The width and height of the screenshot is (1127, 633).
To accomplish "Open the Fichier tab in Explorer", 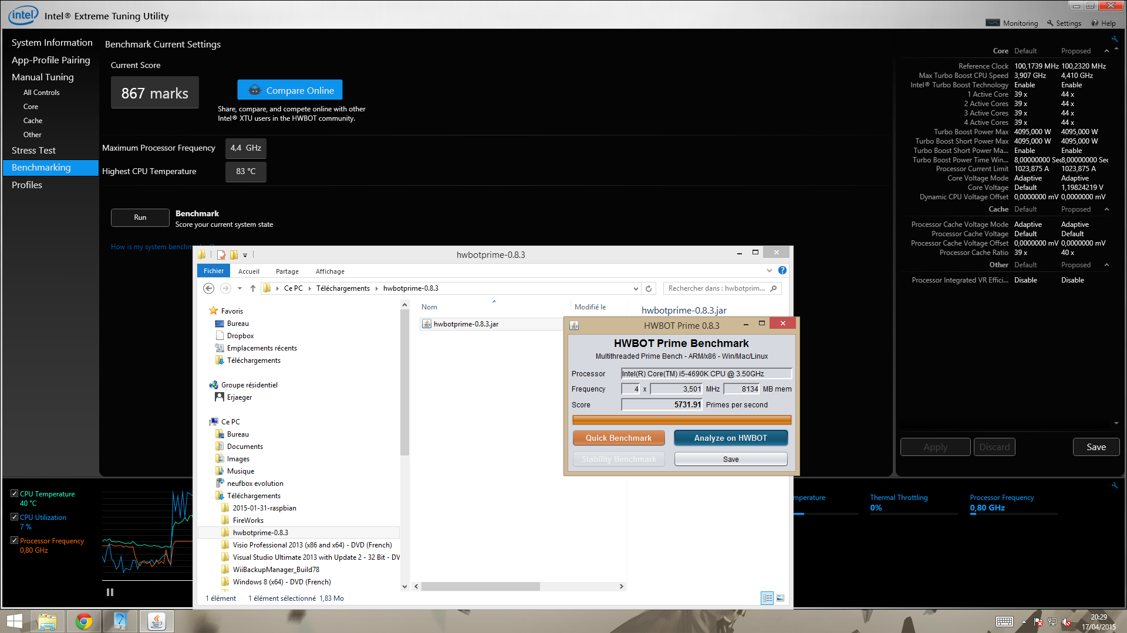I will click(x=214, y=271).
